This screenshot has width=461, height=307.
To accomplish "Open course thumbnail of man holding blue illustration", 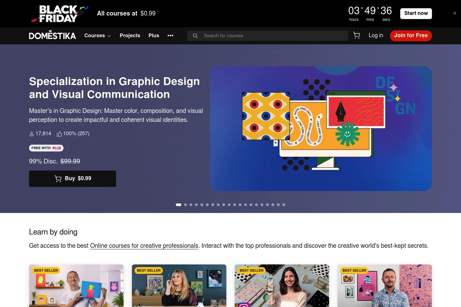I will click(x=76, y=286).
